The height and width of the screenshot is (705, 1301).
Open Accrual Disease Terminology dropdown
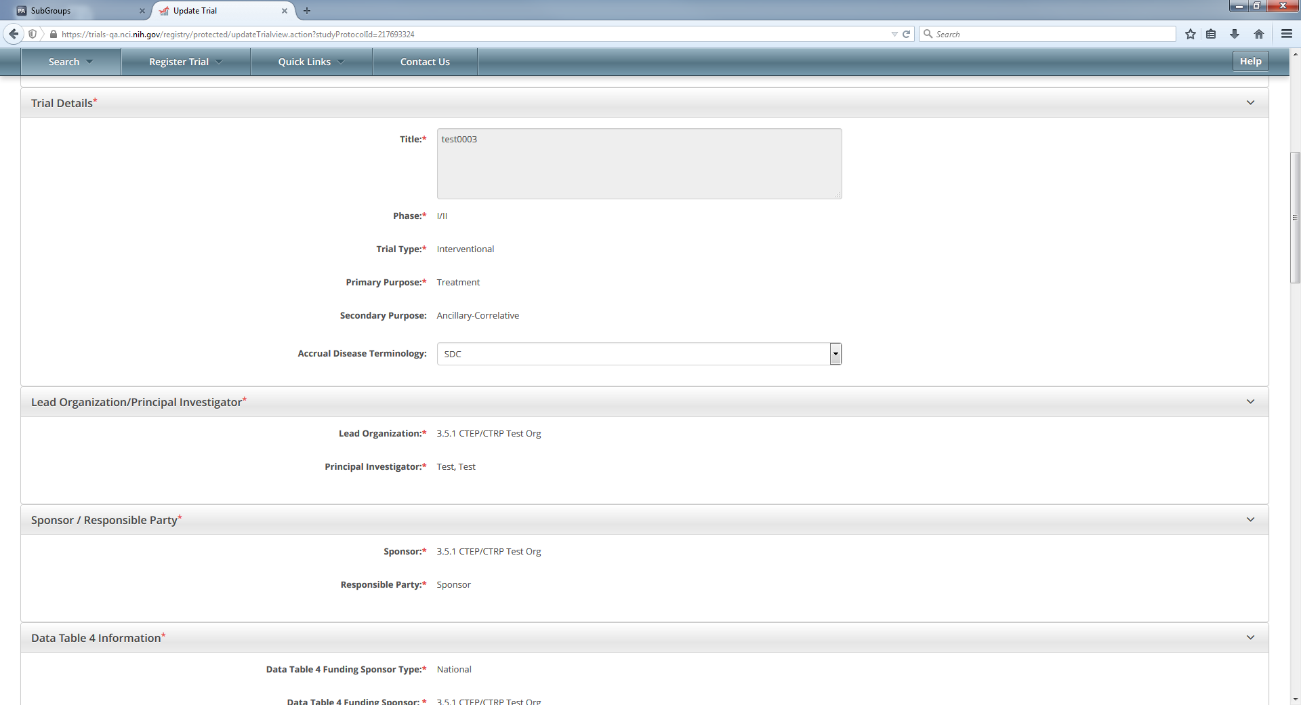pyautogui.click(x=835, y=354)
